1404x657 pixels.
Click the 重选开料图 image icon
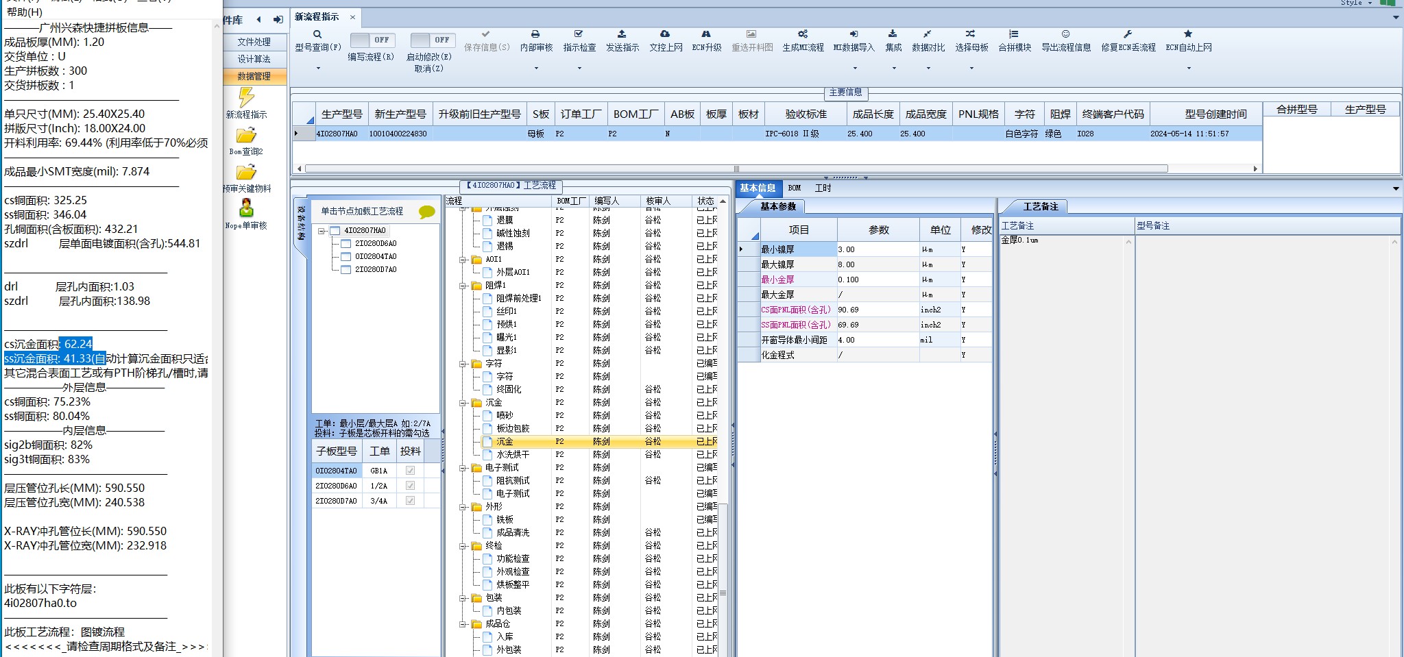pos(751,34)
